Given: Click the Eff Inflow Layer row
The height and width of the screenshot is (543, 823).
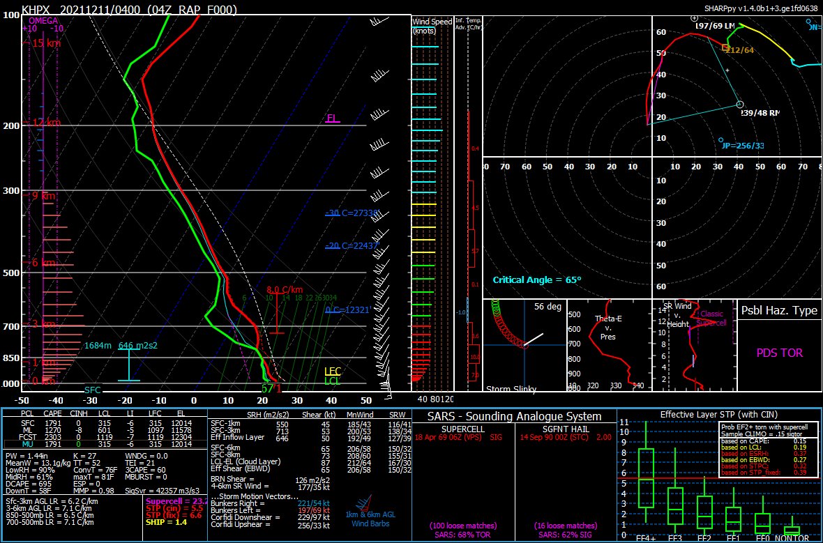Looking at the screenshot, I should (x=311, y=438).
